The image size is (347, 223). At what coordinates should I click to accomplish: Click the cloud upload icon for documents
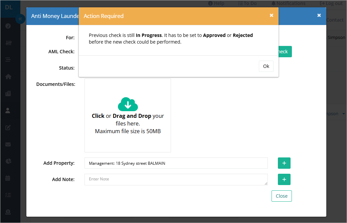[x=128, y=105]
